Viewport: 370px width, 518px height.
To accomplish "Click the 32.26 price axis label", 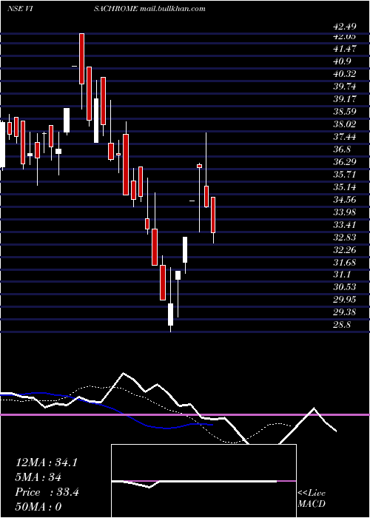I will (x=345, y=250).
